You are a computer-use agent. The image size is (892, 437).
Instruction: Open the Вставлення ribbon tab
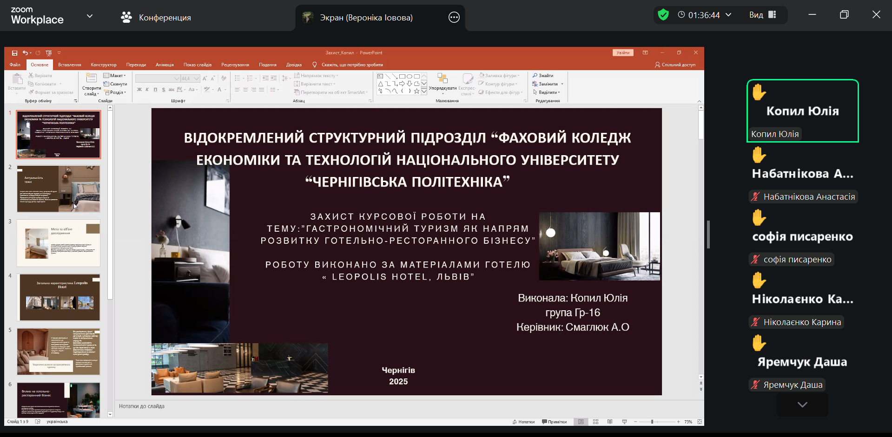pyautogui.click(x=70, y=65)
